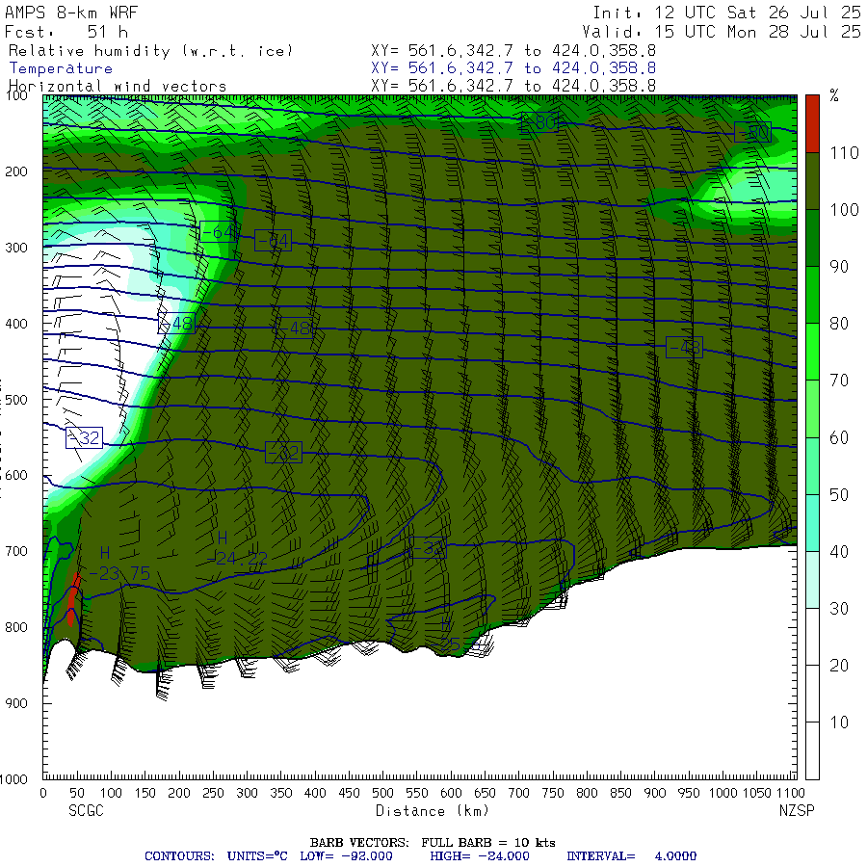
Task: Click the % unit label above colorbar
Action: point(834,95)
